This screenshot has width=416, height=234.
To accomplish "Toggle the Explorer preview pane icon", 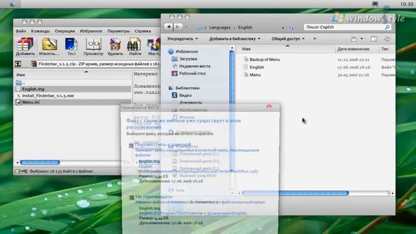I will click(374, 39).
